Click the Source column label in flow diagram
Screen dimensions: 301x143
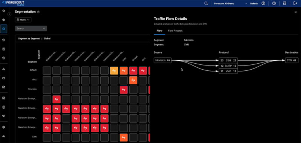point(158,52)
